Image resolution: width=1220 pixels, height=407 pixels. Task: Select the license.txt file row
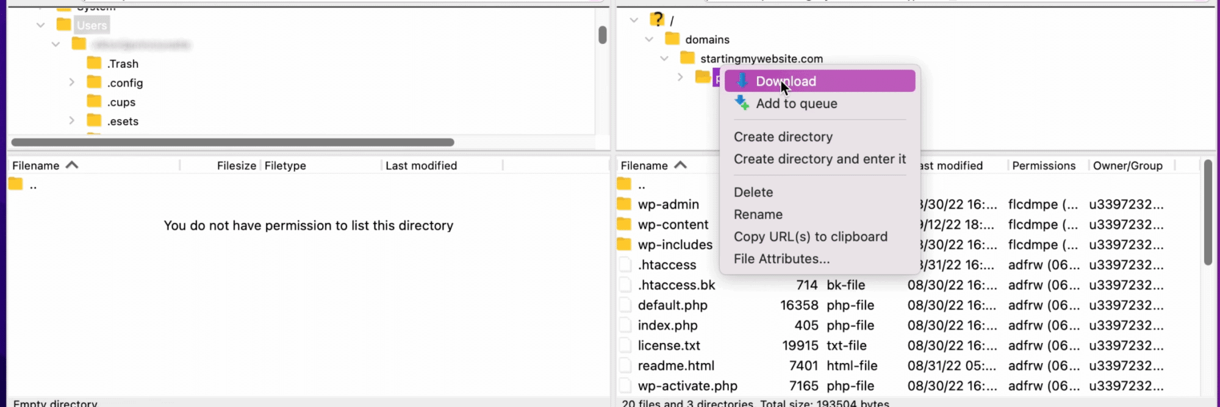[669, 345]
